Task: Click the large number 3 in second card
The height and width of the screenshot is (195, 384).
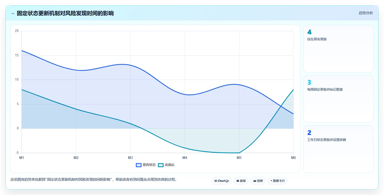Action: pos(309,82)
